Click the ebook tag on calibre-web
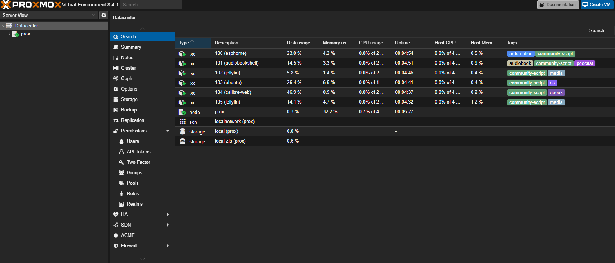This screenshot has height=263, width=615. (x=556, y=92)
